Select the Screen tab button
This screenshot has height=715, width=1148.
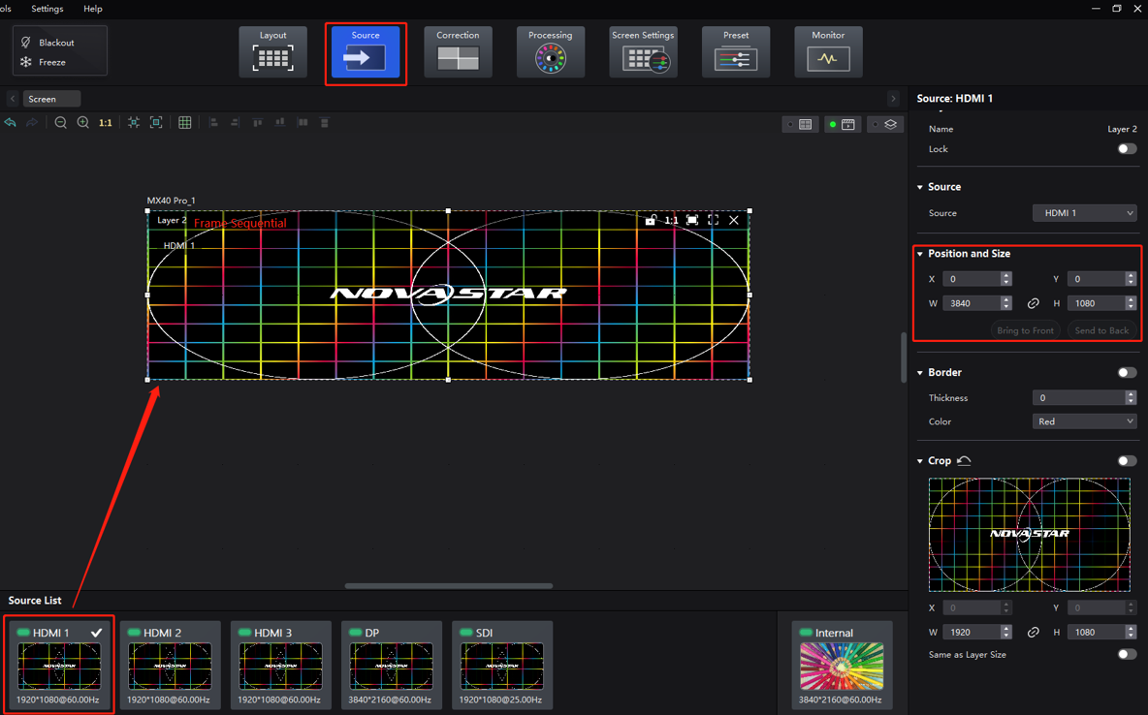tap(51, 99)
